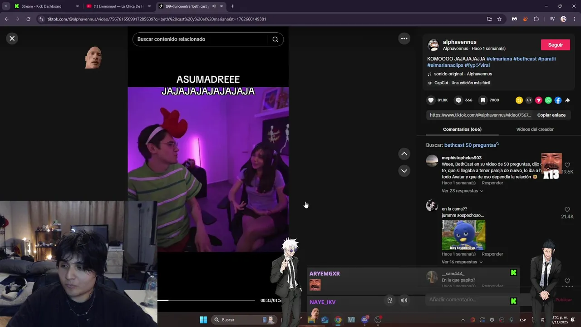Open embed code icon

[x=529, y=100]
